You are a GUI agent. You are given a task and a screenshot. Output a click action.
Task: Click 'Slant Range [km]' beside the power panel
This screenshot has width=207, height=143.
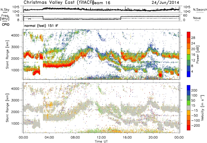point(7,54)
